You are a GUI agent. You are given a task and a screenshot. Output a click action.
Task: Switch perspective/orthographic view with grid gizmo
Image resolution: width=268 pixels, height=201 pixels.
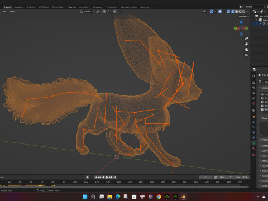tap(246, 55)
